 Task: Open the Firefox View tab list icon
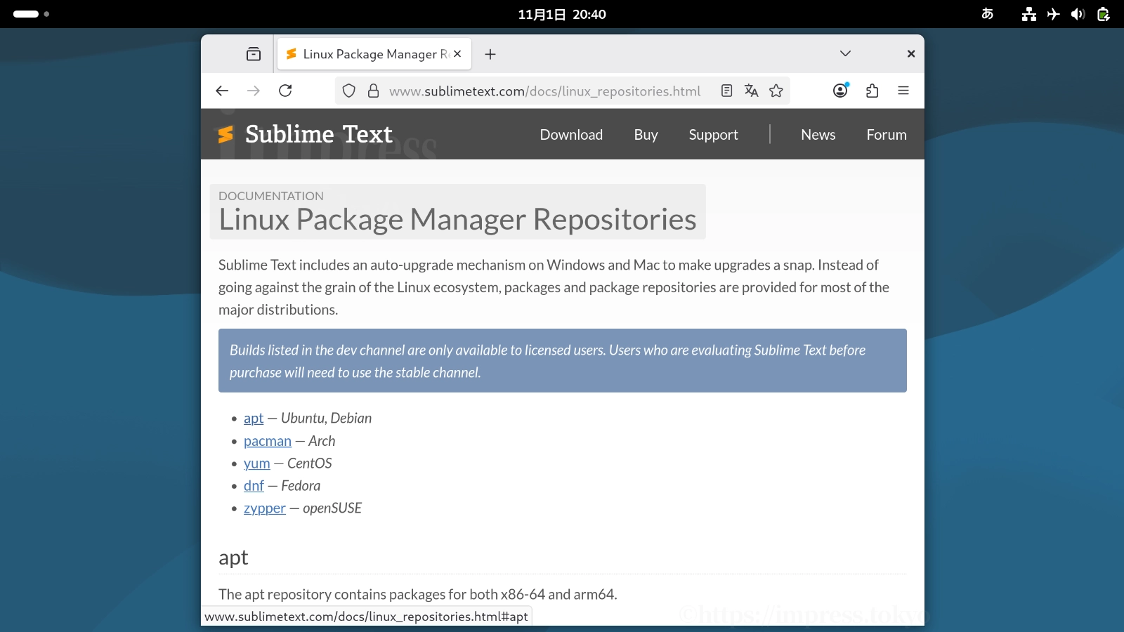pyautogui.click(x=254, y=54)
